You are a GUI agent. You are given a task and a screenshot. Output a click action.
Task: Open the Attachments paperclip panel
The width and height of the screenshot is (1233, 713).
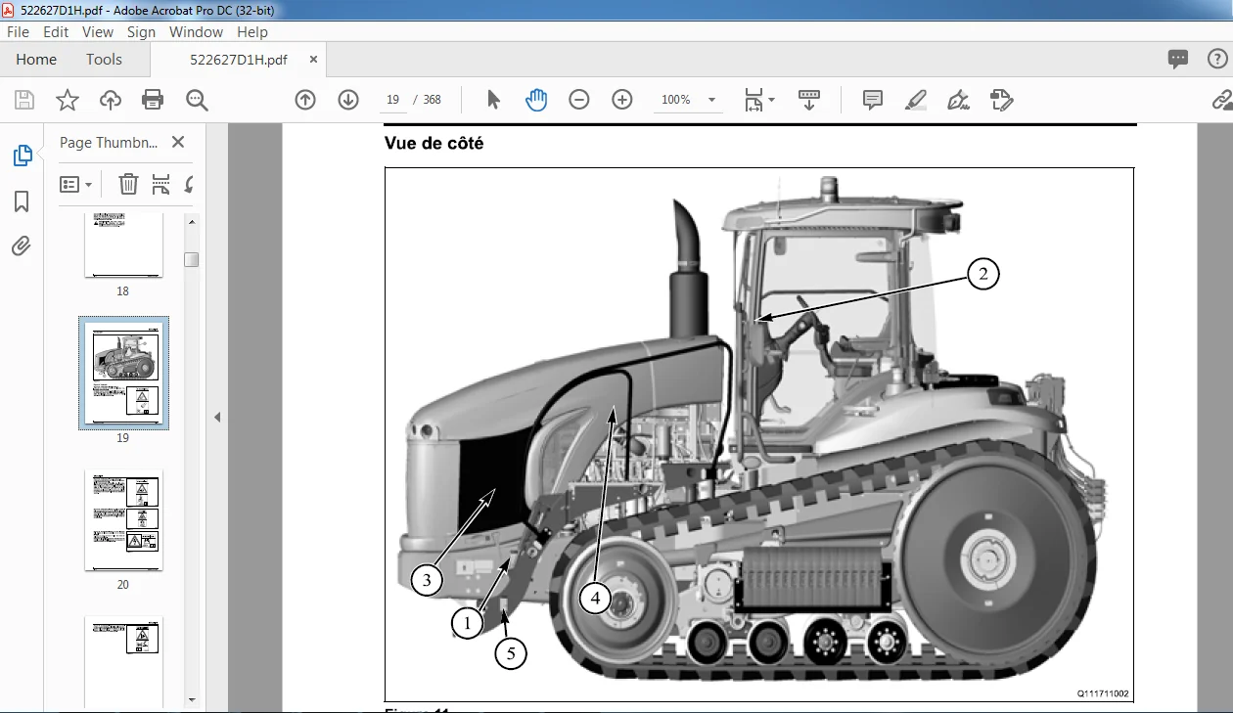coord(22,245)
